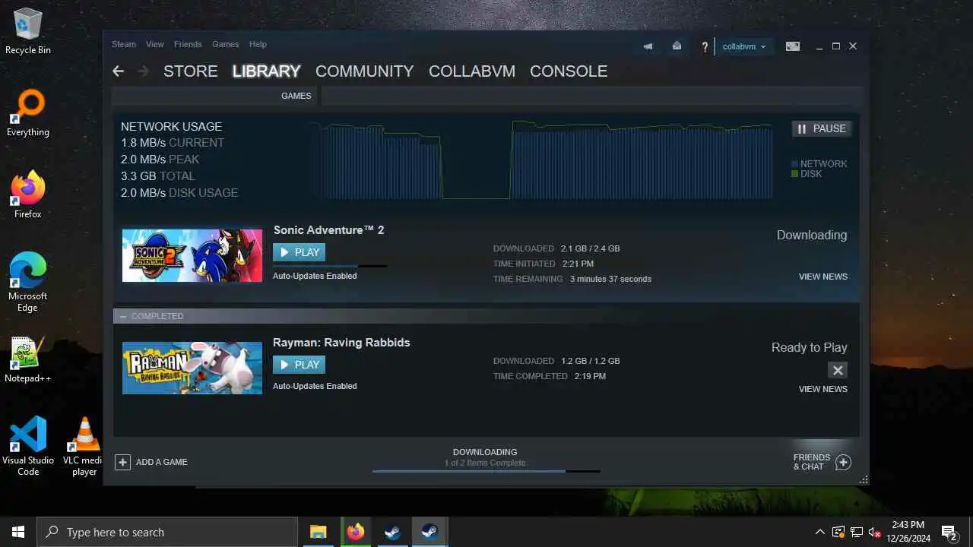973x547 pixels.
Task: Click the Sonic Adventure 2 title
Action: [328, 230]
